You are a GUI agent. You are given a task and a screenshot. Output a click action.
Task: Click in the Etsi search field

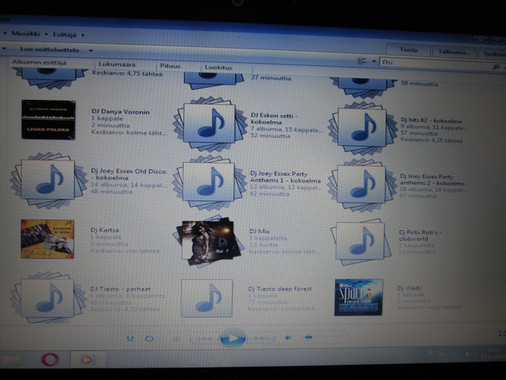(x=434, y=64)
